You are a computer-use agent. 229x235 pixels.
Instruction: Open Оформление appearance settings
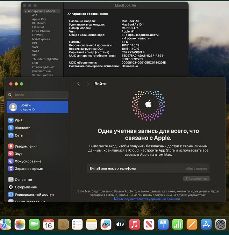coord(22,187)
